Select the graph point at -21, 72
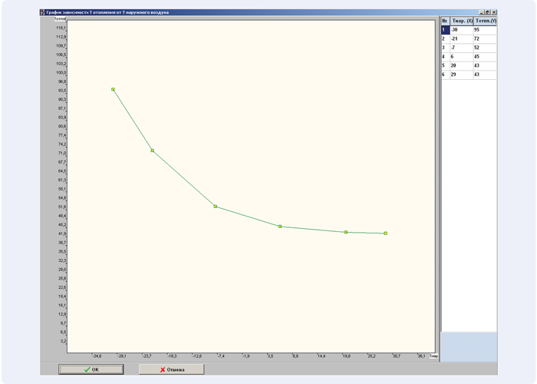 coord(152,151)
